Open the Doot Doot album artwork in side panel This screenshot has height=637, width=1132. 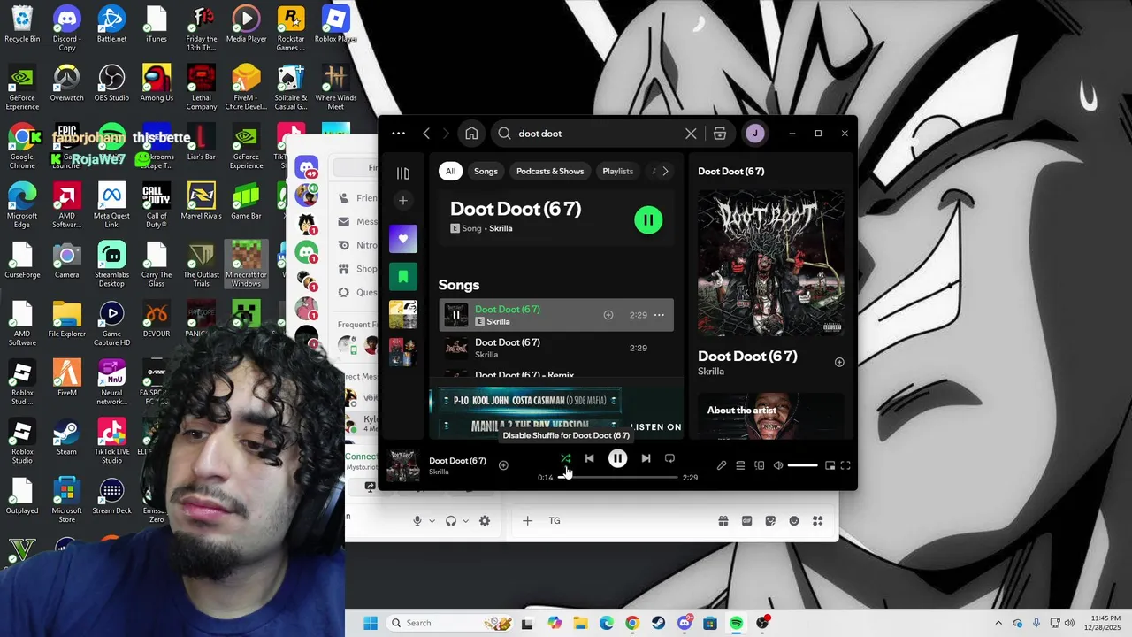coord(770,262)
